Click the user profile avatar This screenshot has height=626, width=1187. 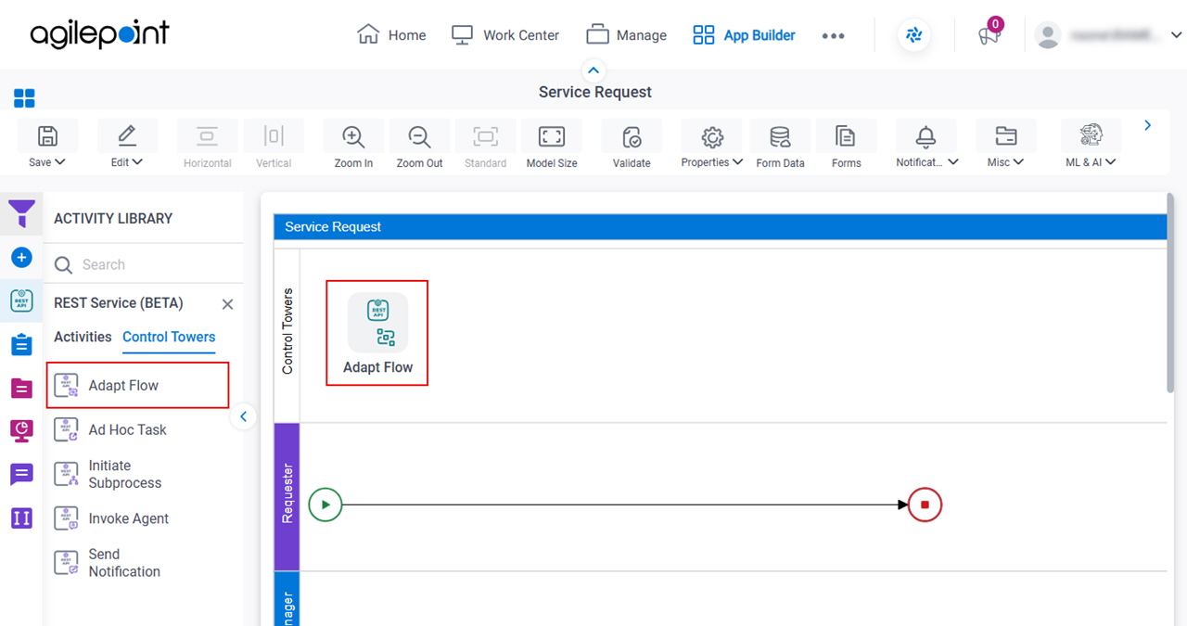click(x=1048, y=35)
